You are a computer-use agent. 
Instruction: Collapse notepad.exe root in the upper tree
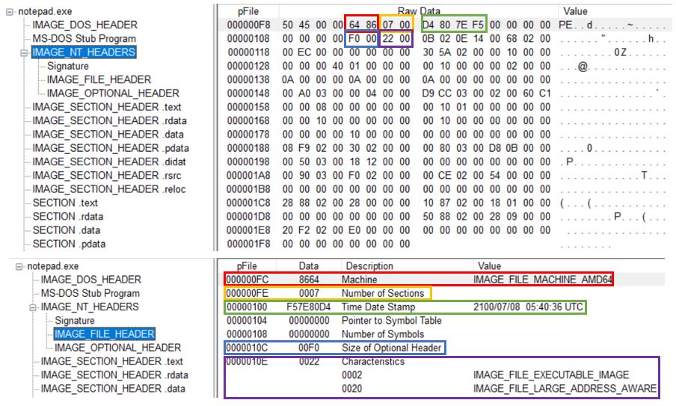10,12
